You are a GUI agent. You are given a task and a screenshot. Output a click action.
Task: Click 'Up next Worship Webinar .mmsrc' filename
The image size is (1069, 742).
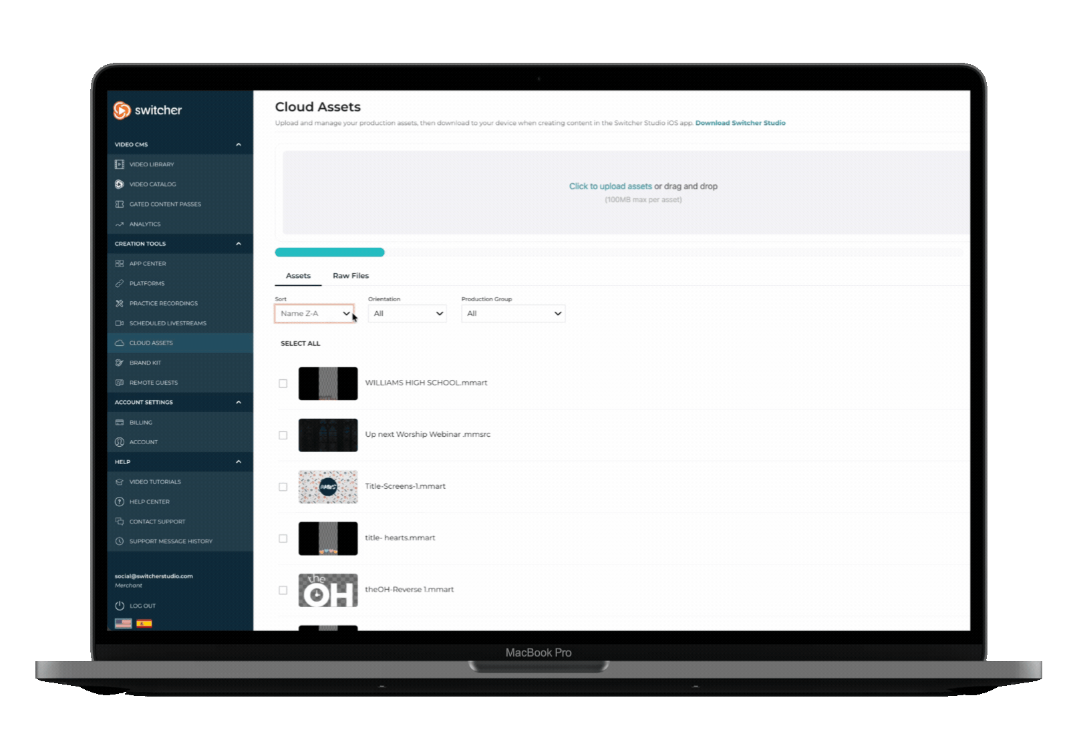pos(428,435)
